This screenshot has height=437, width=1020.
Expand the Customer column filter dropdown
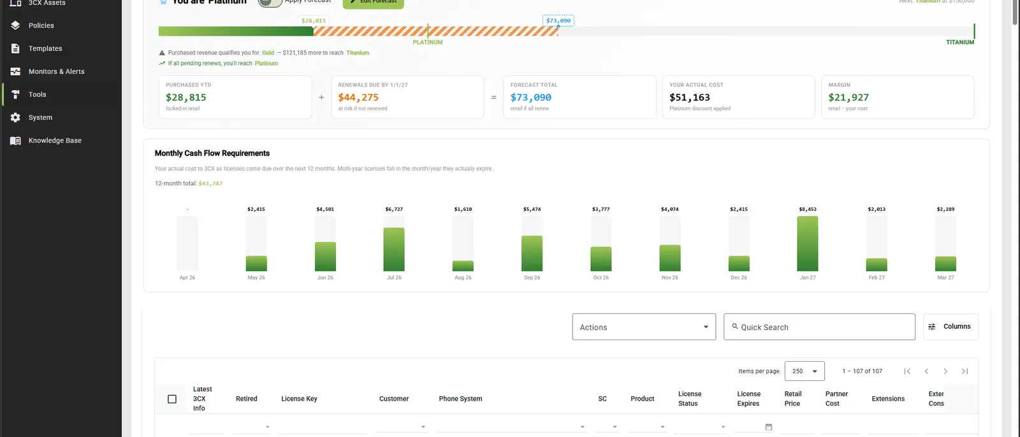tap(423, 427)
